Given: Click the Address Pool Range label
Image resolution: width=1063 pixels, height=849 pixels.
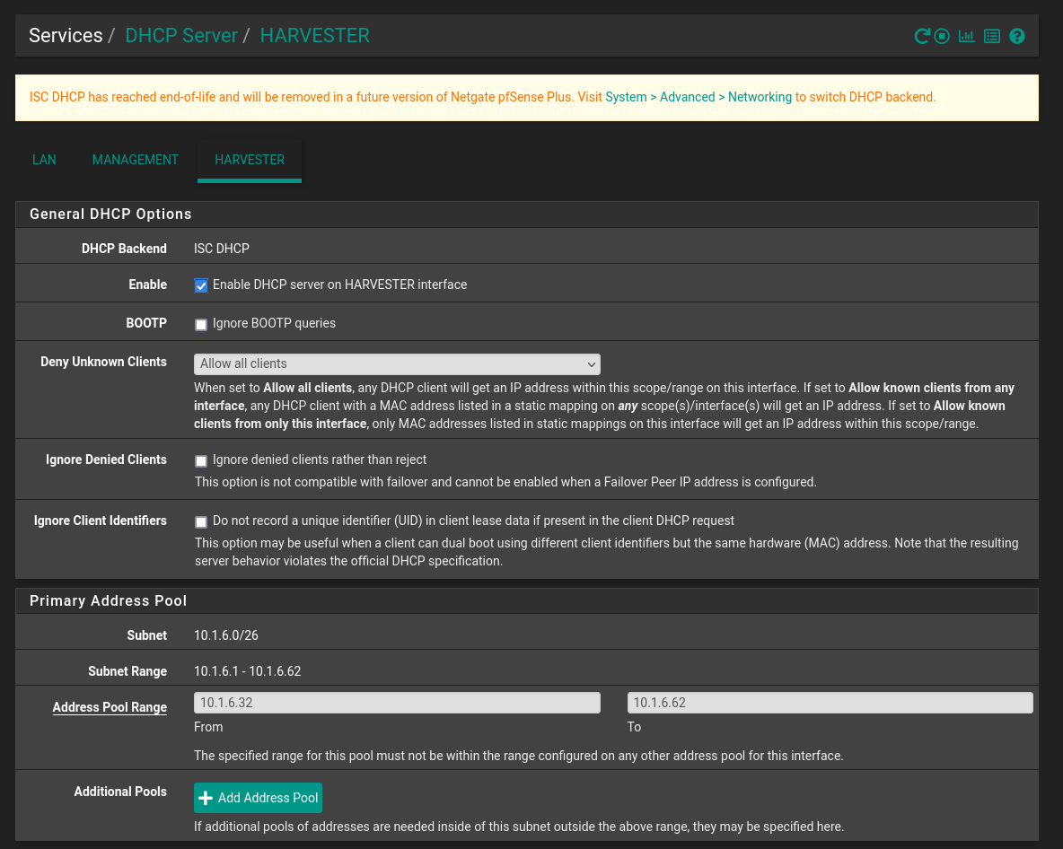Looking at the screenshot, I should (x=110, y=707).
